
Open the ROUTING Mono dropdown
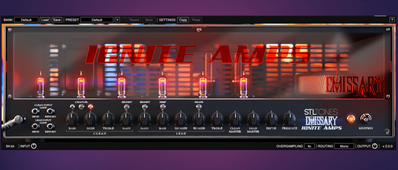[344, 146]
